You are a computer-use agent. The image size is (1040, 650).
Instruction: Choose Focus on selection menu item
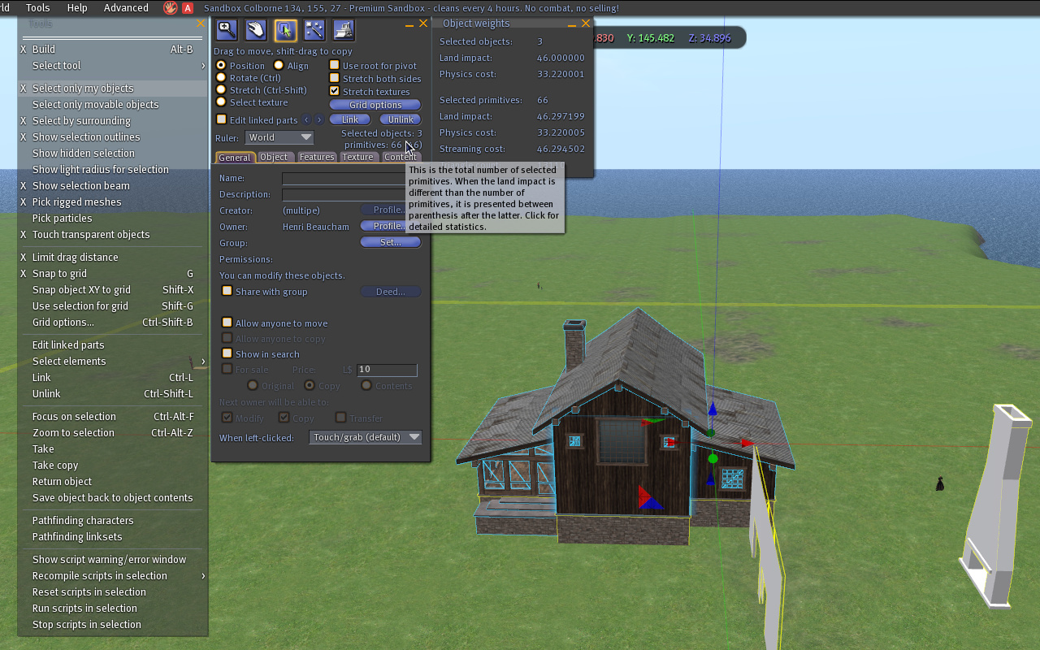(74, 416)
